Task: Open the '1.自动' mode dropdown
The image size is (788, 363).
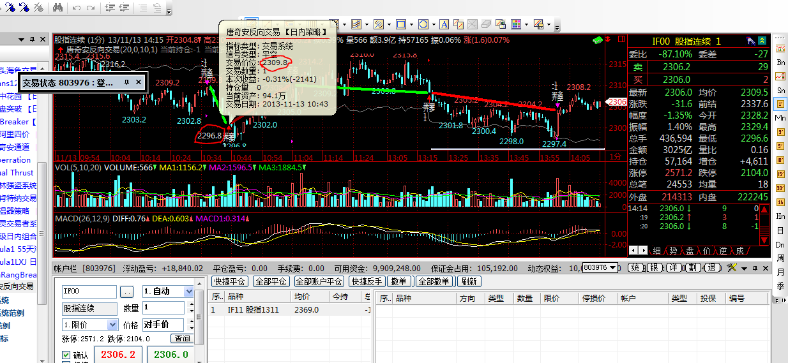Action: (x=188, y=292)
